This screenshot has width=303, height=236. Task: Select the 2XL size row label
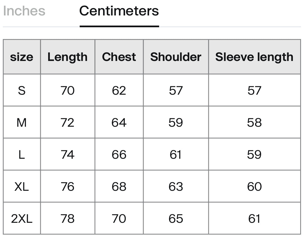pyautogui.click(x=22, y=219)
